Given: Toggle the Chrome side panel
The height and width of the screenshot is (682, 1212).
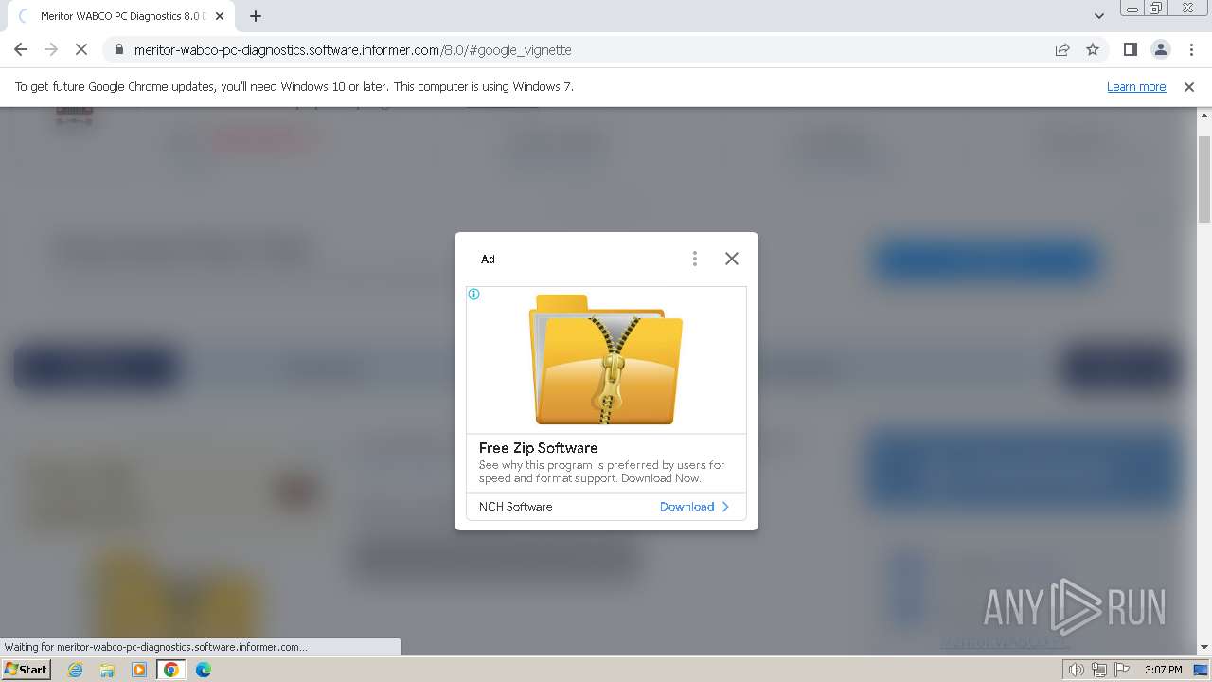Looking at the screenshot, I should pyautogui.click(x=1130, y=50).
